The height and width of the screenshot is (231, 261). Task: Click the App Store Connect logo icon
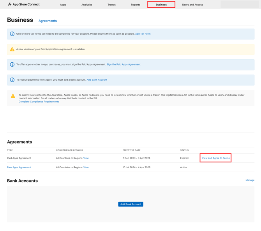10,4
